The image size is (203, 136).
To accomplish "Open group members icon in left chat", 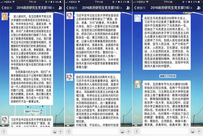I will coord(60,8).
